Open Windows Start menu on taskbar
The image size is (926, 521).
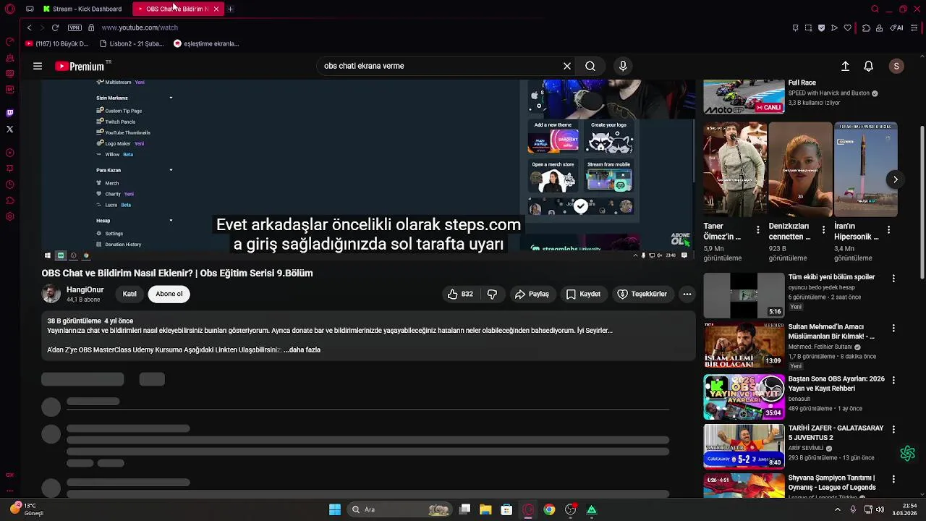[x=335, y=509]
